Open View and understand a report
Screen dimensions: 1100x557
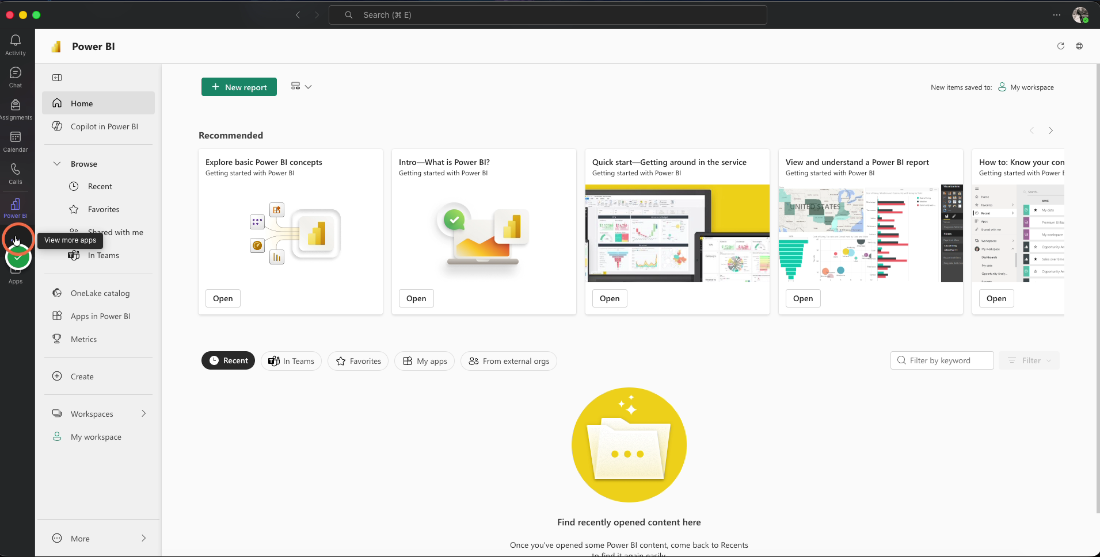point(803,298)
